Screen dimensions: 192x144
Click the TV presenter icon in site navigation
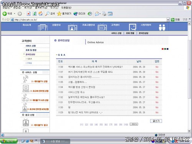click(x=73, y=27)
